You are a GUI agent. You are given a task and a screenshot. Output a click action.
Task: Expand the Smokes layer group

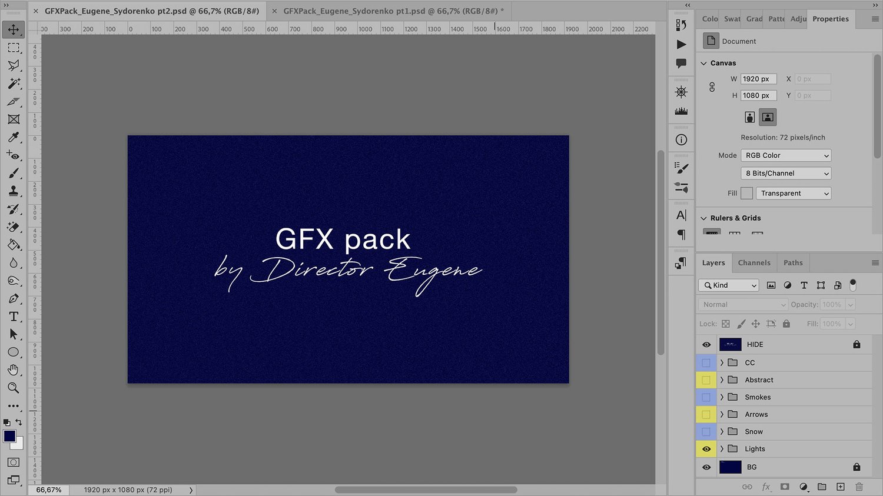[x=722, y=397]
